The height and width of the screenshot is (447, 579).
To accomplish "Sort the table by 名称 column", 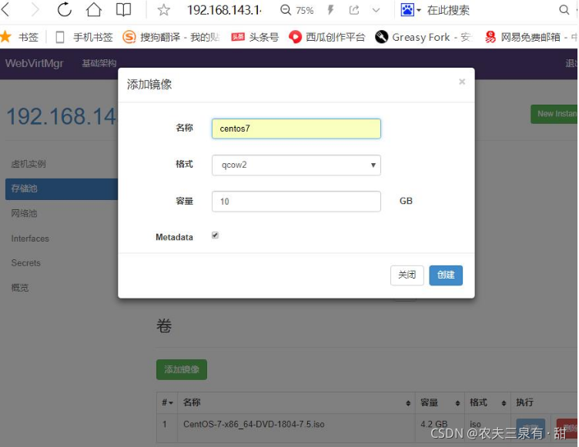I will pyautogui.click(x=296, y=402).
